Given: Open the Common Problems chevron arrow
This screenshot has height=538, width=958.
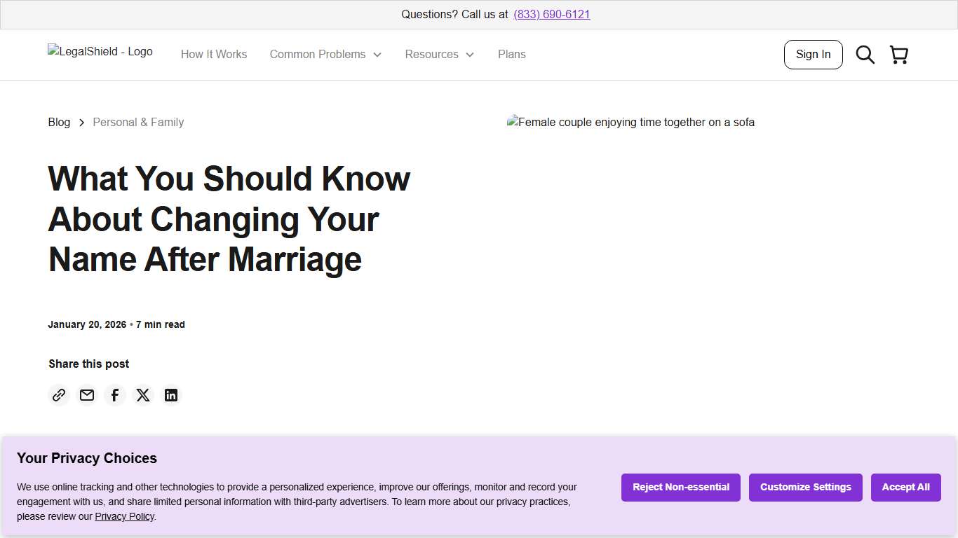Looking at the screenshot, I should (x=377, y=54).
